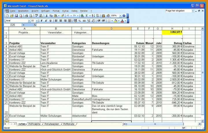Save the workbook with the floppy disk icon

point(16,16)
